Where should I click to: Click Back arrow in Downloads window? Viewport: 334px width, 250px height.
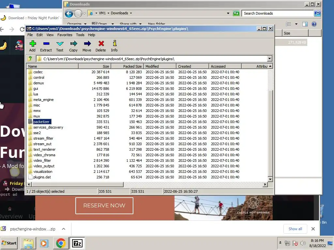[x=69, y=14]
